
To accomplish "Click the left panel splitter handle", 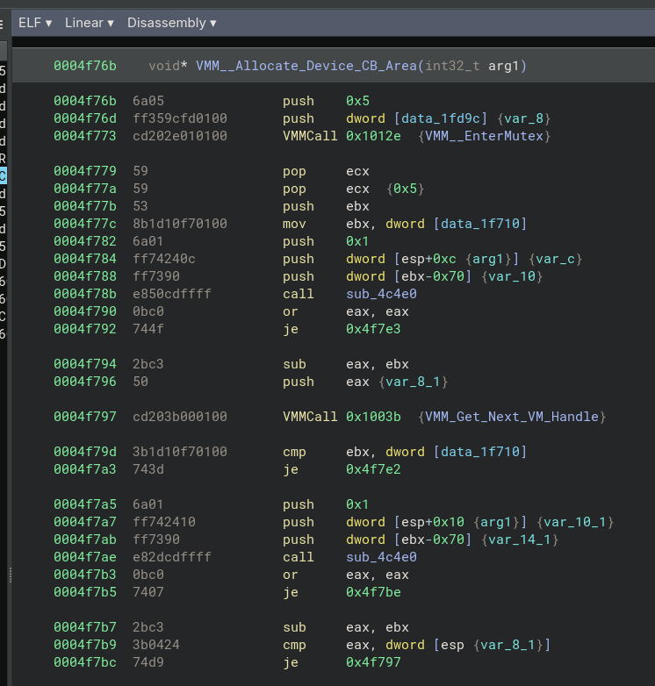I will coord(10,575).
